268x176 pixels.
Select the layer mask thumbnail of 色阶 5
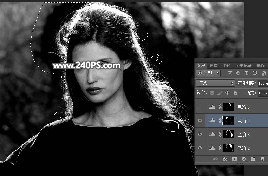(x=229, y=107)
